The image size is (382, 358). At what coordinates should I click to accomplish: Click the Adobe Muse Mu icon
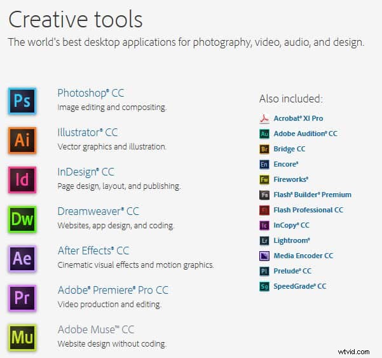[22, 338]
